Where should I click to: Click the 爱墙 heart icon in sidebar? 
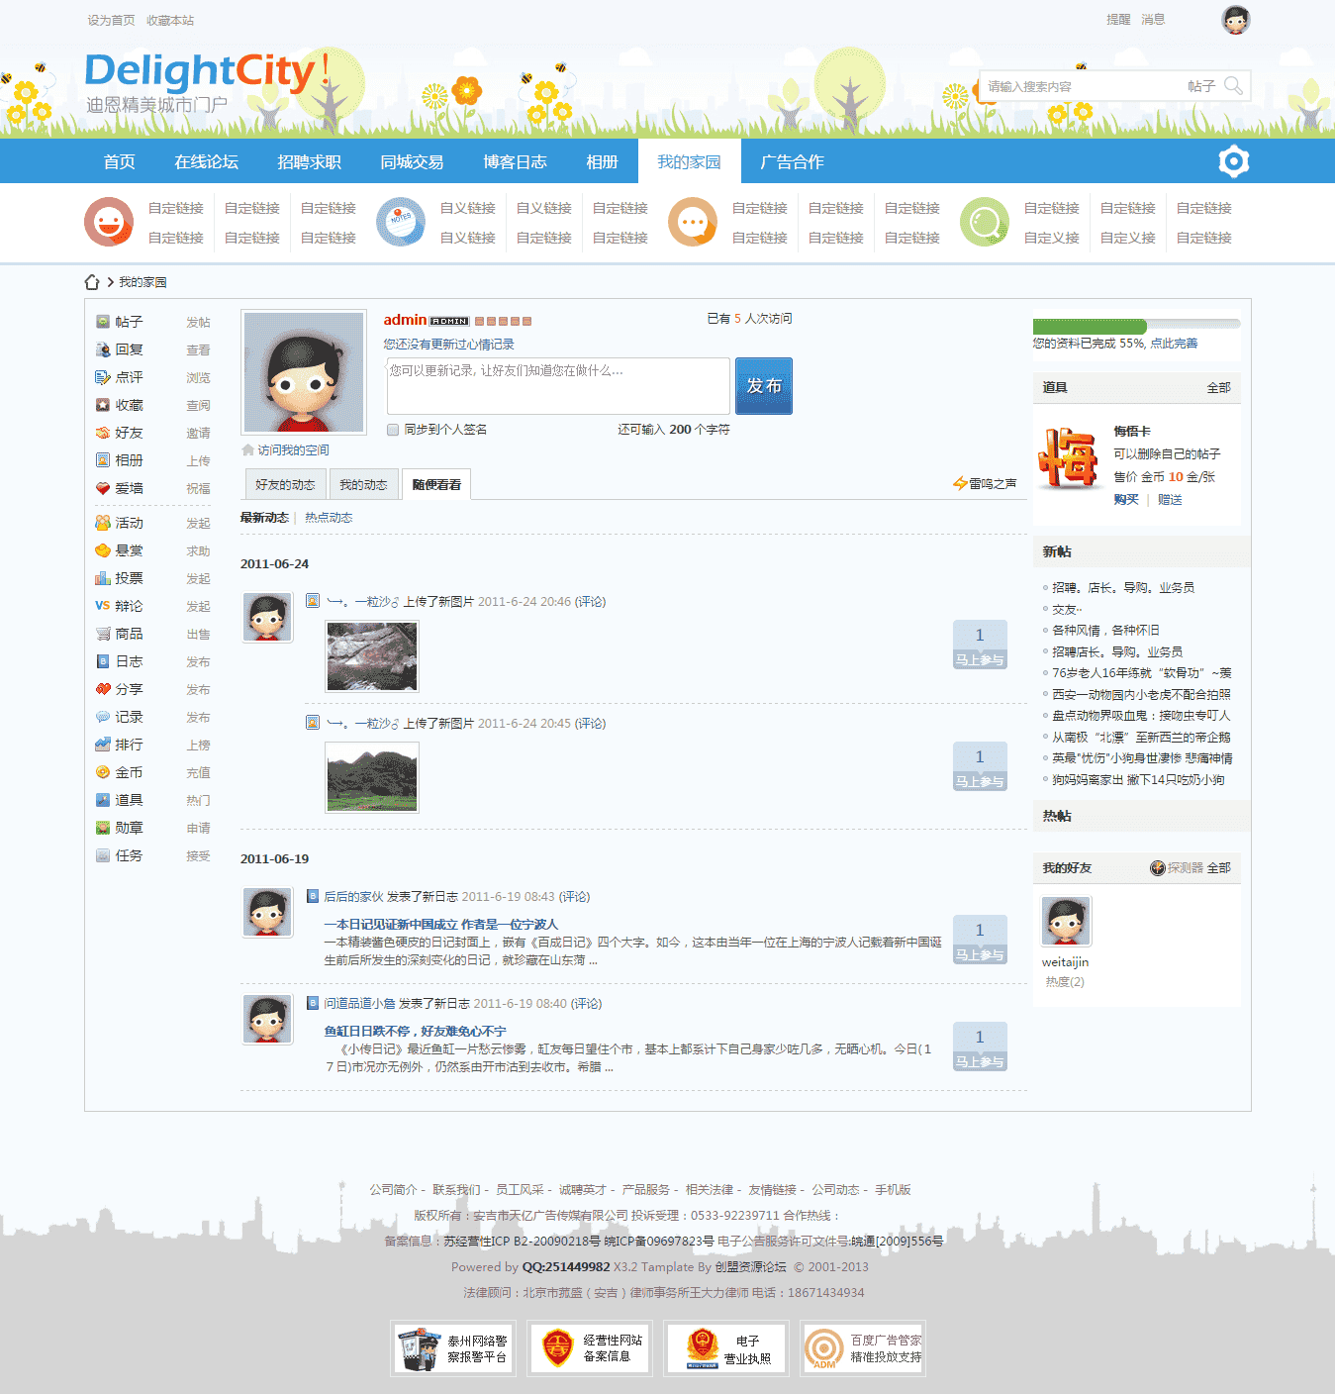[x=103, y=488]
